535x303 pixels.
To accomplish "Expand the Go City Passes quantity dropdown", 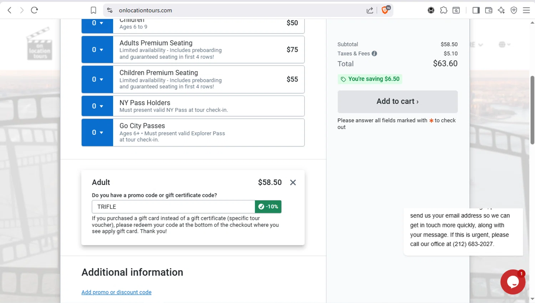I will tap(97, 132).
